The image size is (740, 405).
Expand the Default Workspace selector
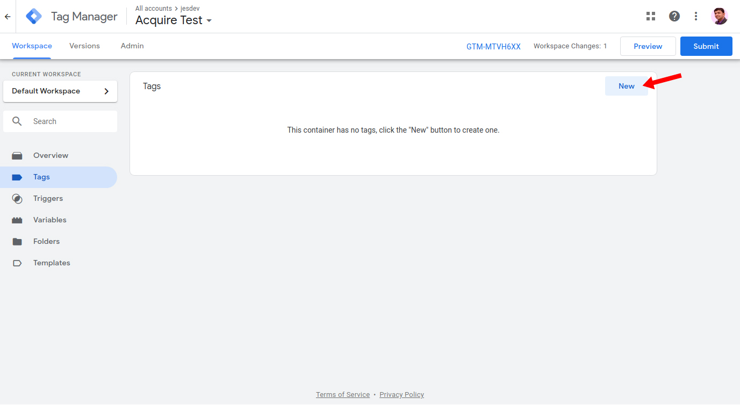click(x=60, y=91)
